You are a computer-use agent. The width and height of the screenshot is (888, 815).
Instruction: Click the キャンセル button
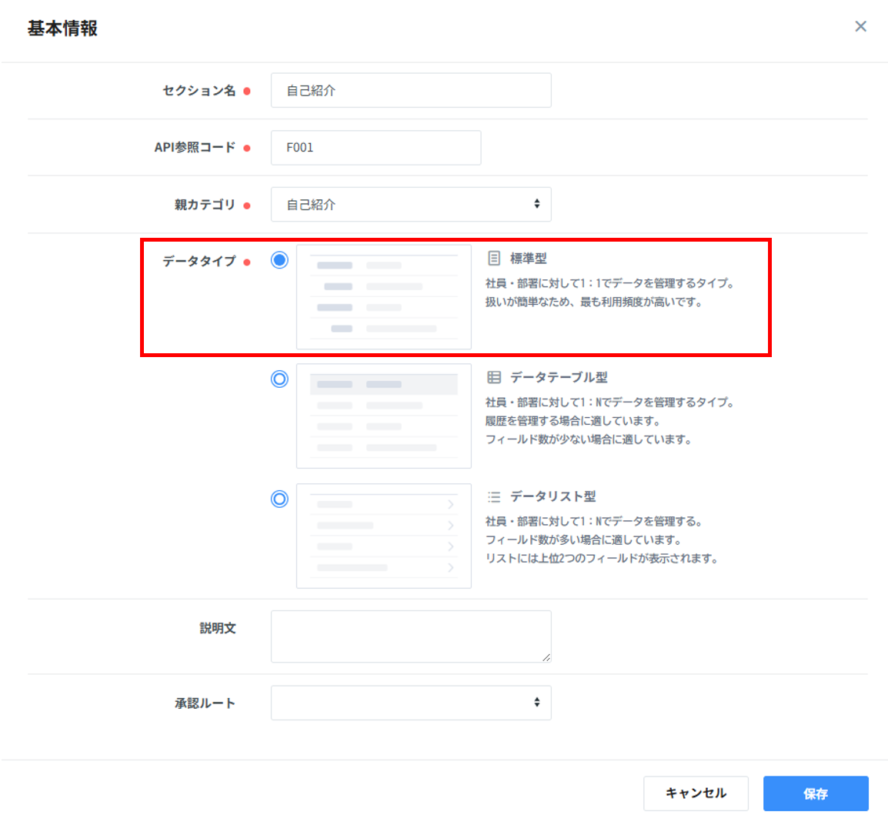[696, 793]
